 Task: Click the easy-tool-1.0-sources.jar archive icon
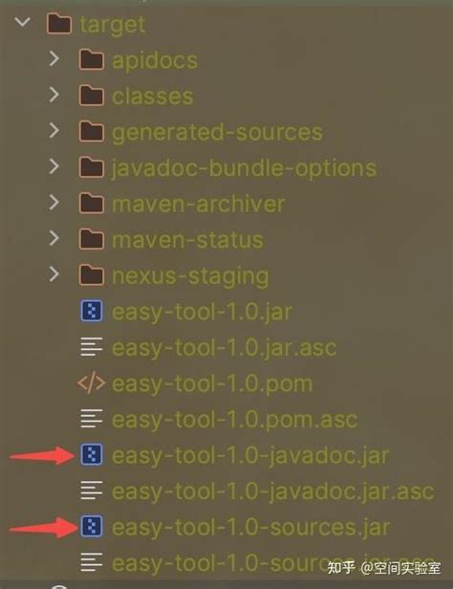92,526
